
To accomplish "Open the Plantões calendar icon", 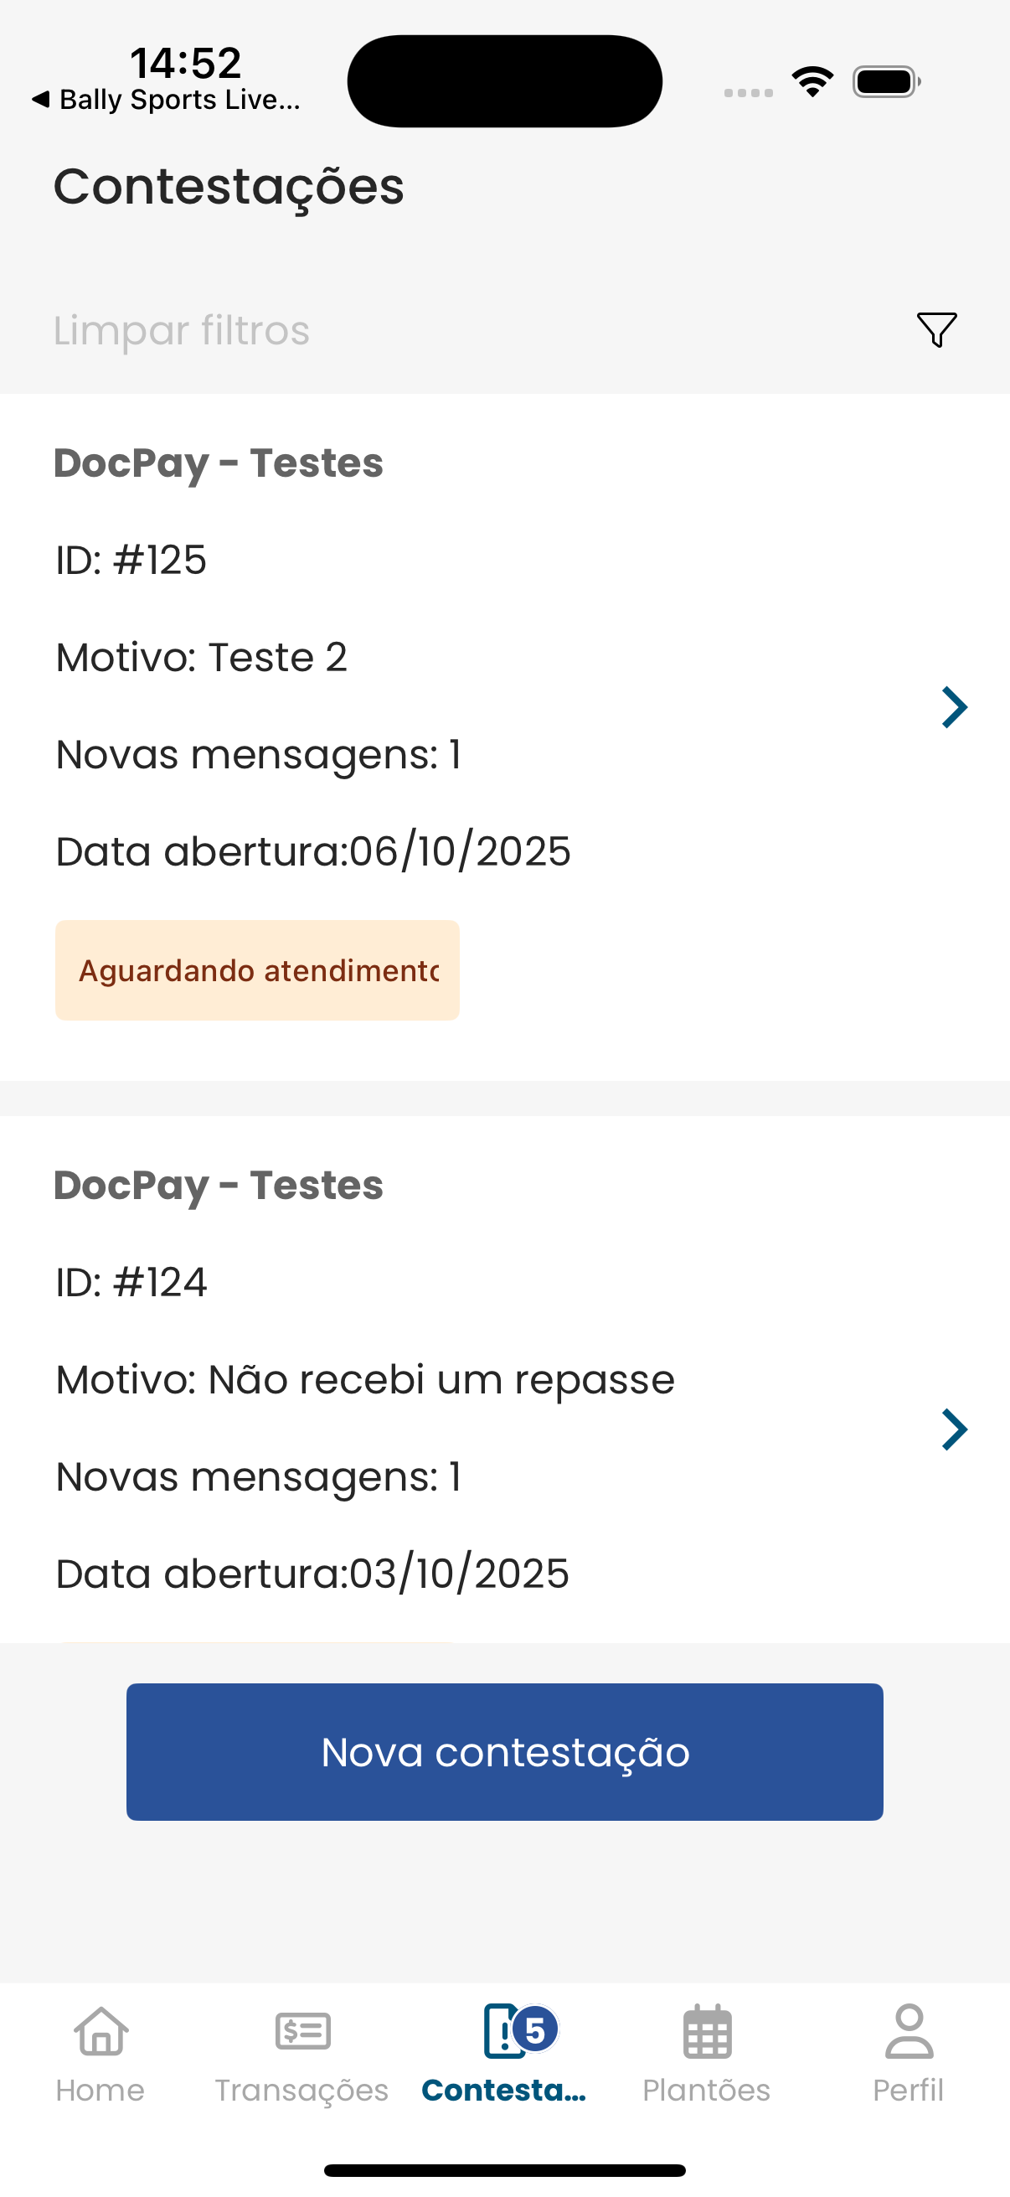I will 707,2031.
